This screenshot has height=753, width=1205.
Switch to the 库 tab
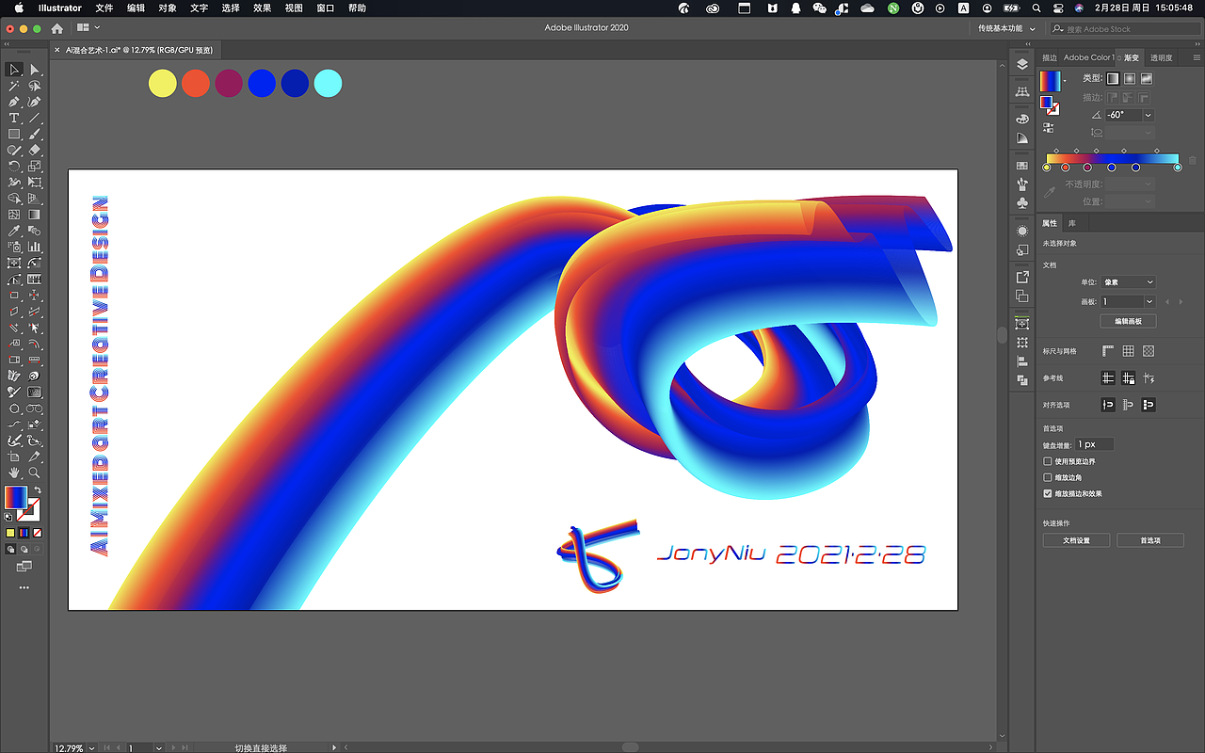coord(1071,223)
